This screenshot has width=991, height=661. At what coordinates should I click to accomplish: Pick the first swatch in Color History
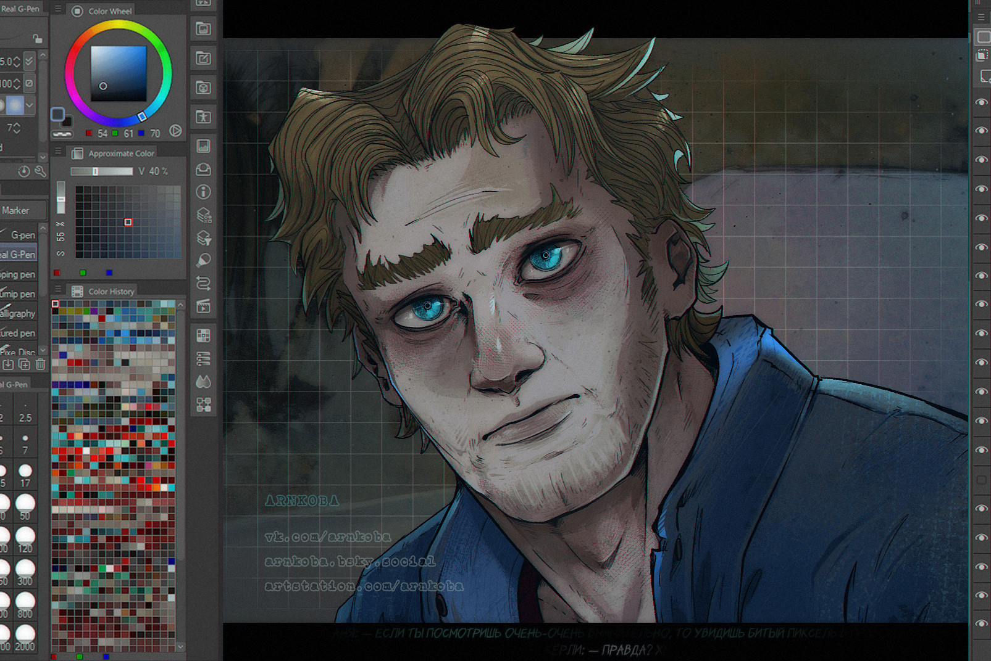(x=55, y=303)
